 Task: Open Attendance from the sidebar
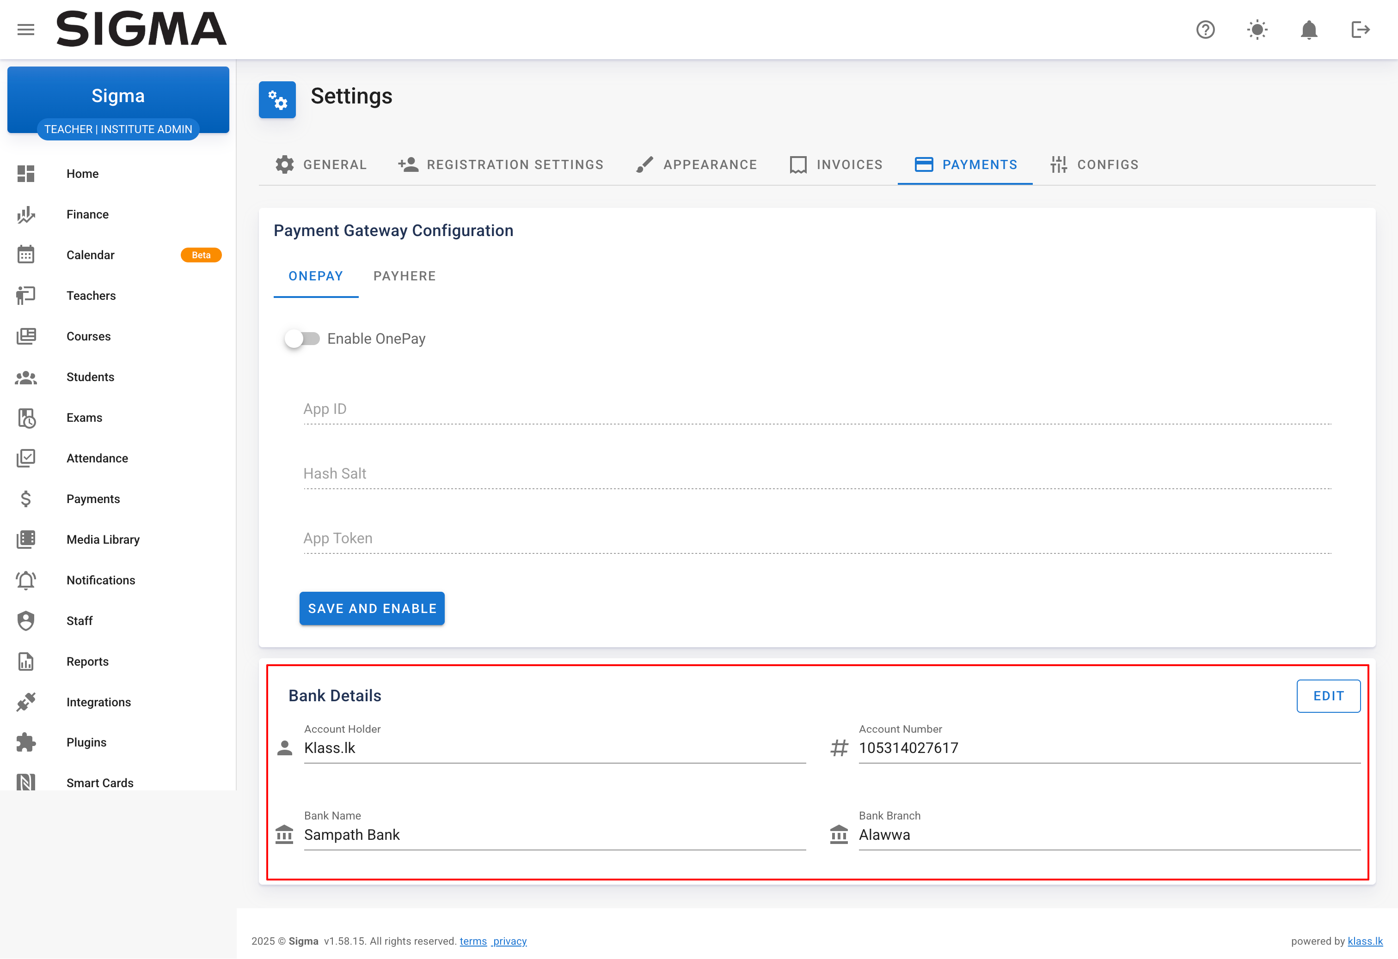pos(118,458)
